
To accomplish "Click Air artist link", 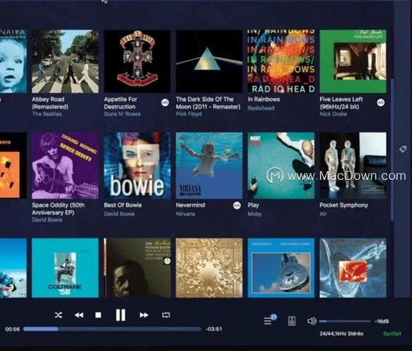I will pyautogui.click(x=323, y=214).
